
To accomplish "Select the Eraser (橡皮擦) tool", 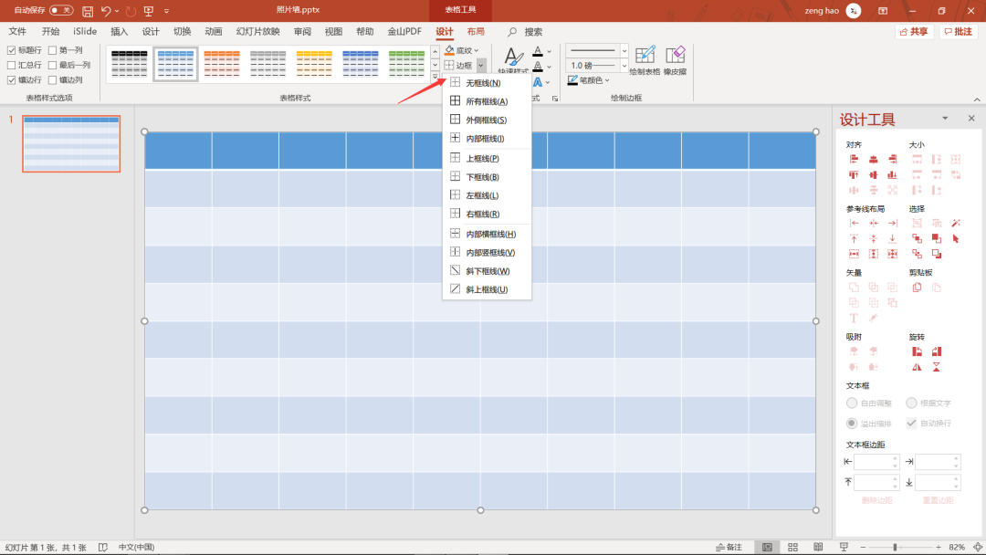I will [x=676, y=56].
